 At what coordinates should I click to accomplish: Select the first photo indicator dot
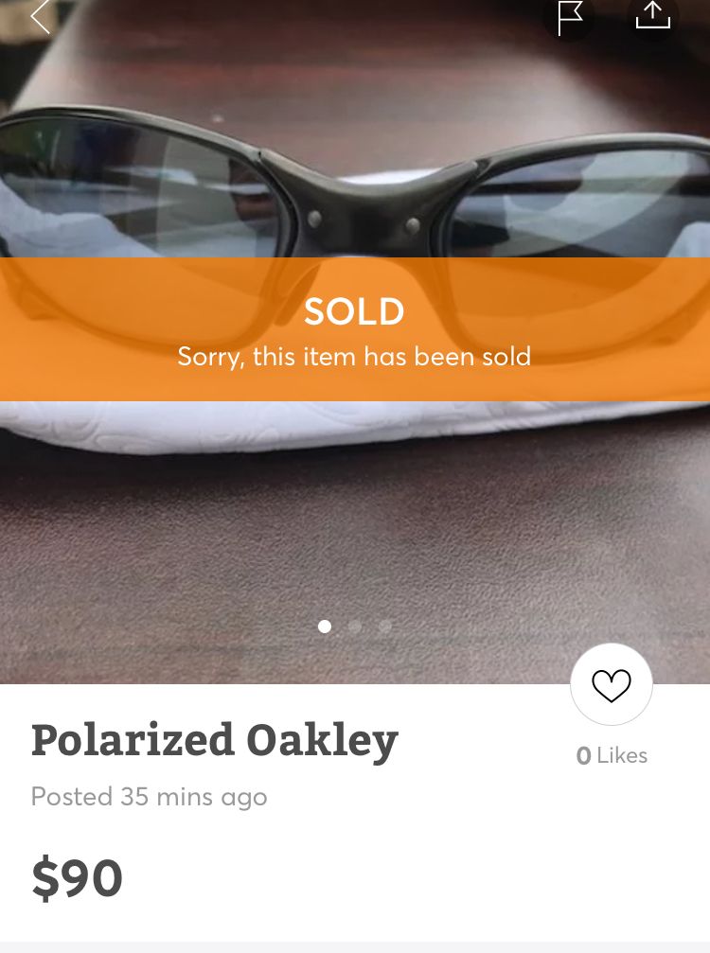point(325,626)
